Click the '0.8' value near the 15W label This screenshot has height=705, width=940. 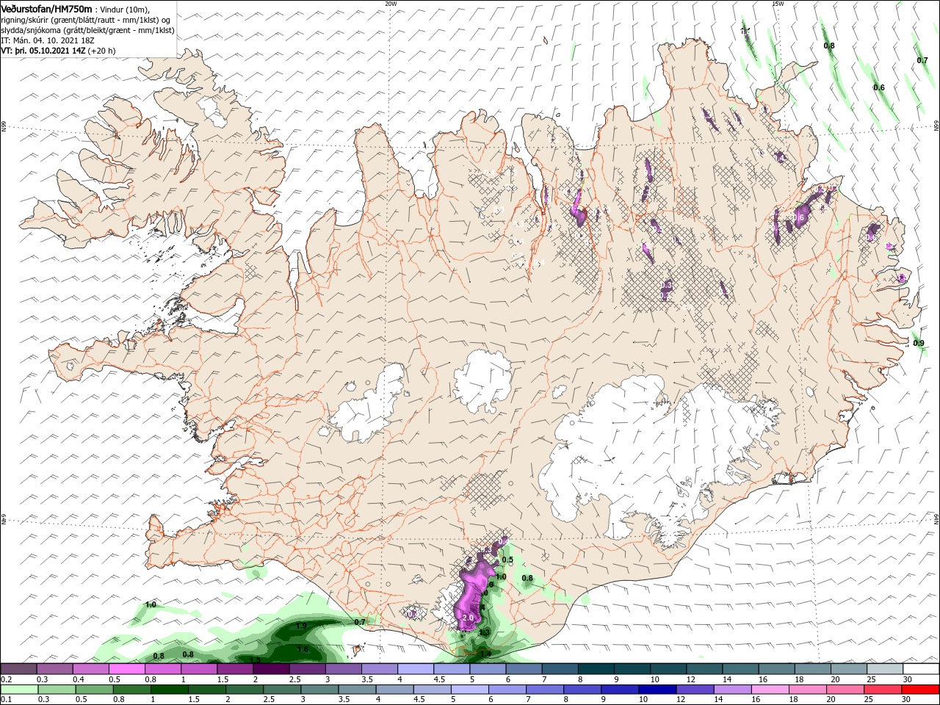[x=829, y=46]
